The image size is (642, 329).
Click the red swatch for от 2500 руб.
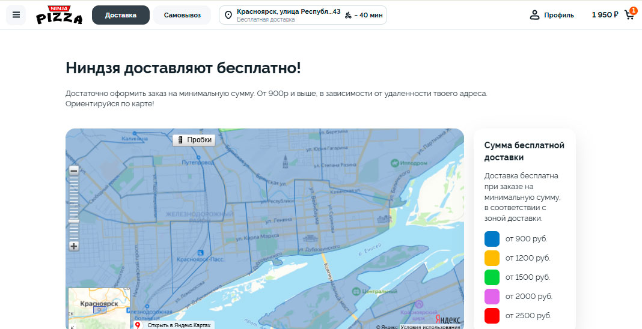pyautogui.click(x=492, y=316)
